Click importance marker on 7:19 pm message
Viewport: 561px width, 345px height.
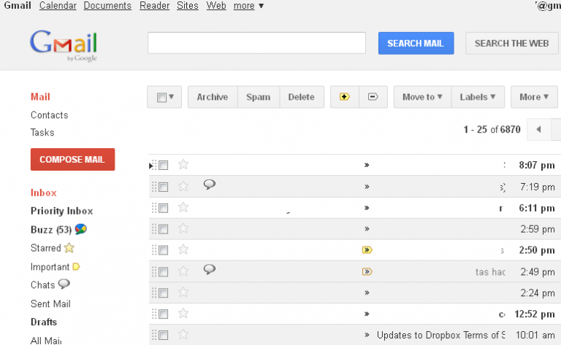coord(367,187)
